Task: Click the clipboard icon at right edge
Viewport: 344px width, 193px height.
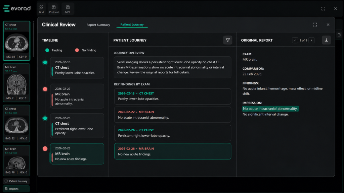Action: pyautogui.click(x=339, y=35)
